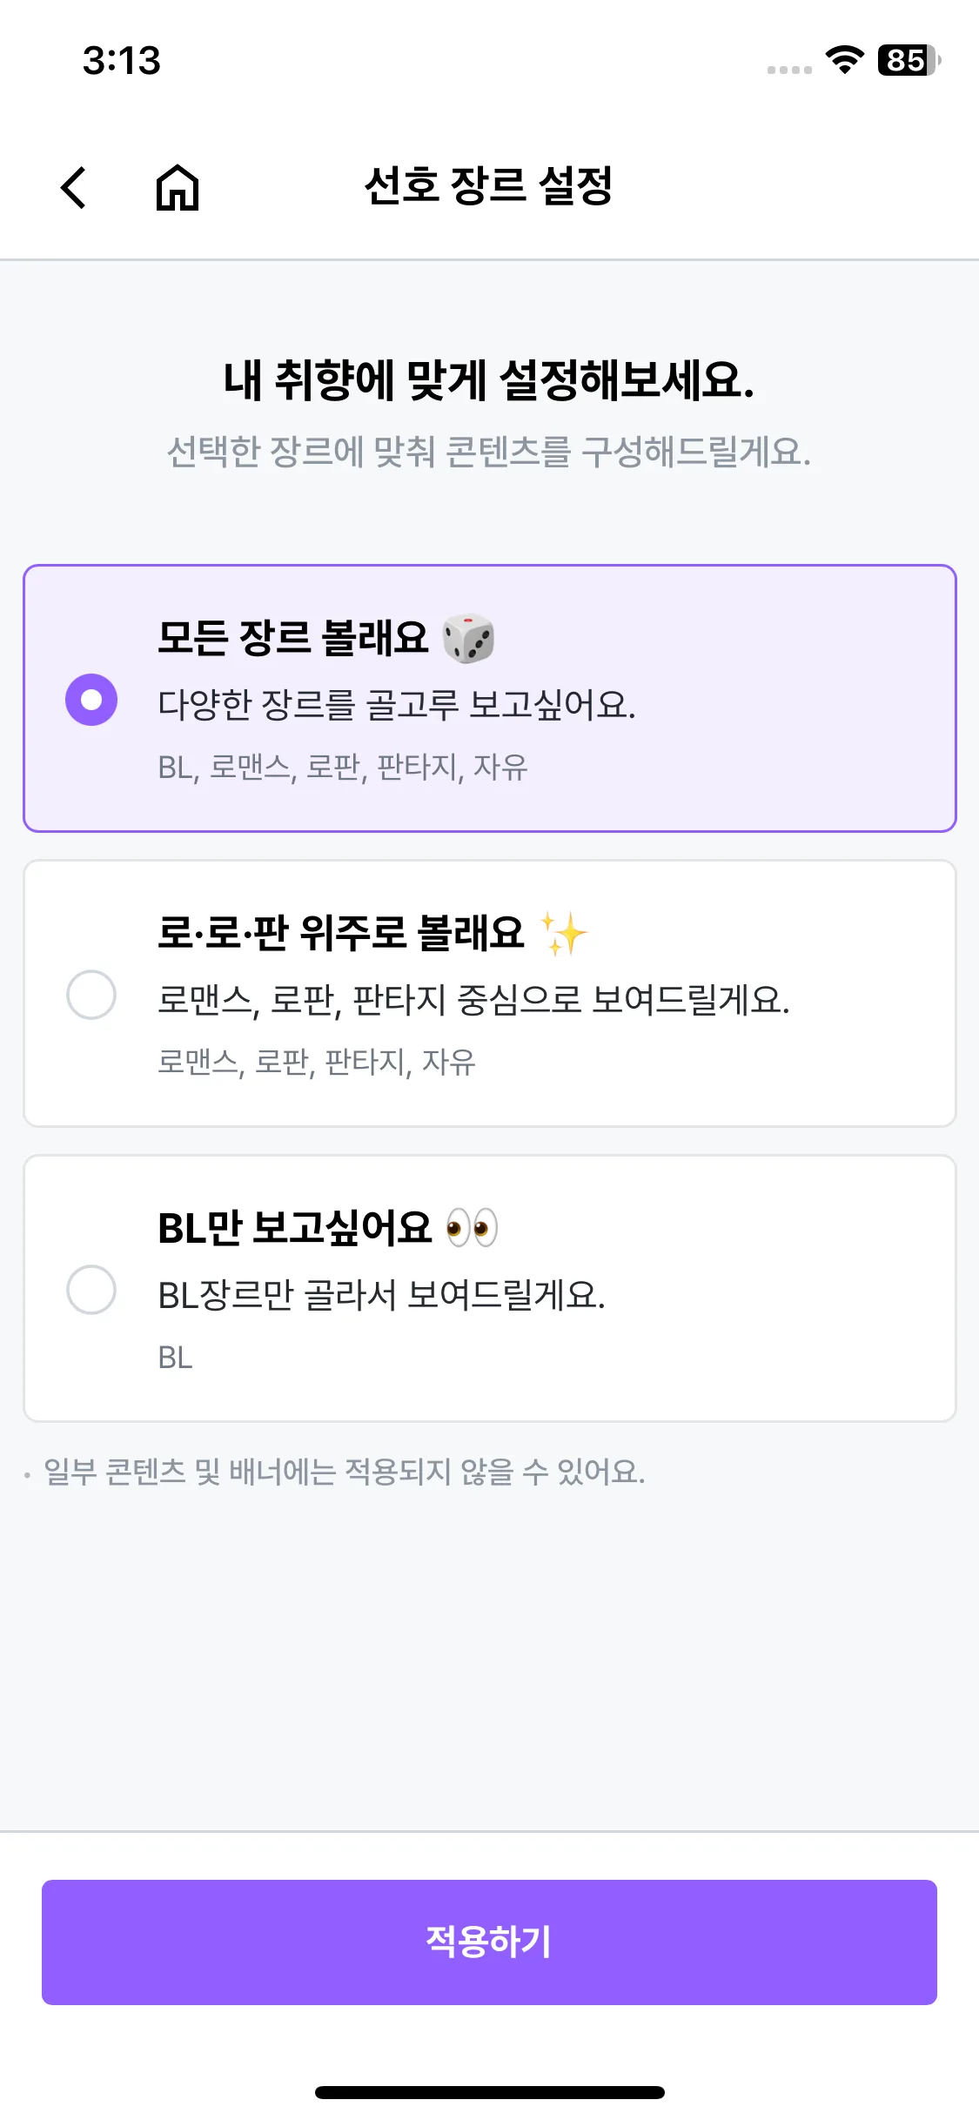Tap the home indicator bar at bottom
The image size is (979, 2120).
tap(489, 2092)
